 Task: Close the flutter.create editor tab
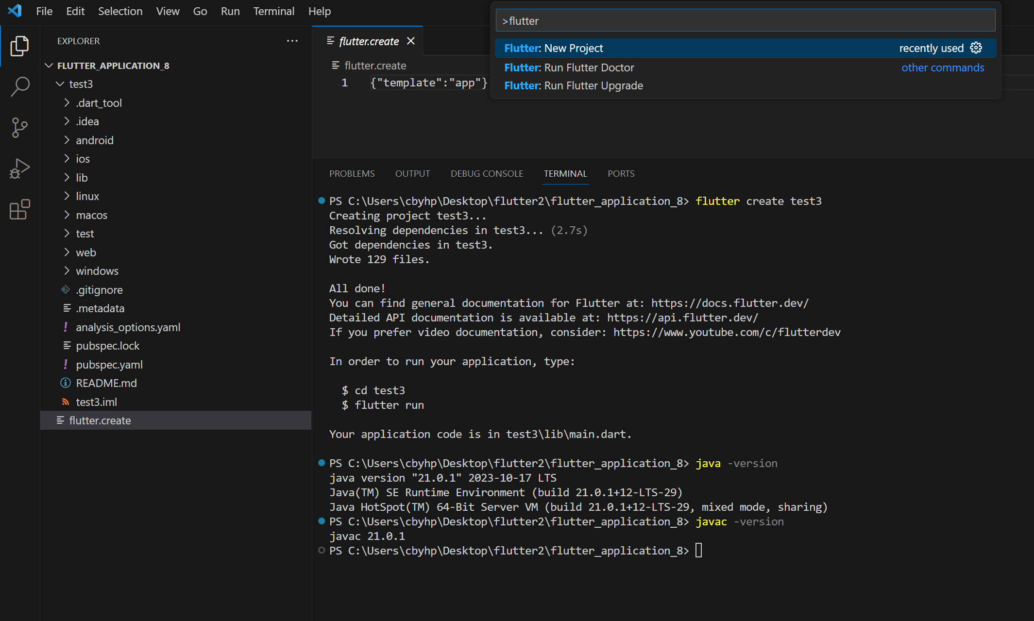point(411,41)
